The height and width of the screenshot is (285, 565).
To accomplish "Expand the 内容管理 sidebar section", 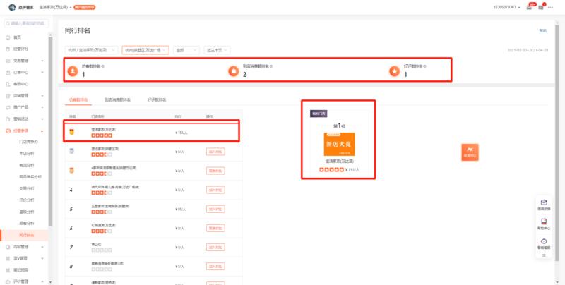I will click(x=25, y=247).
